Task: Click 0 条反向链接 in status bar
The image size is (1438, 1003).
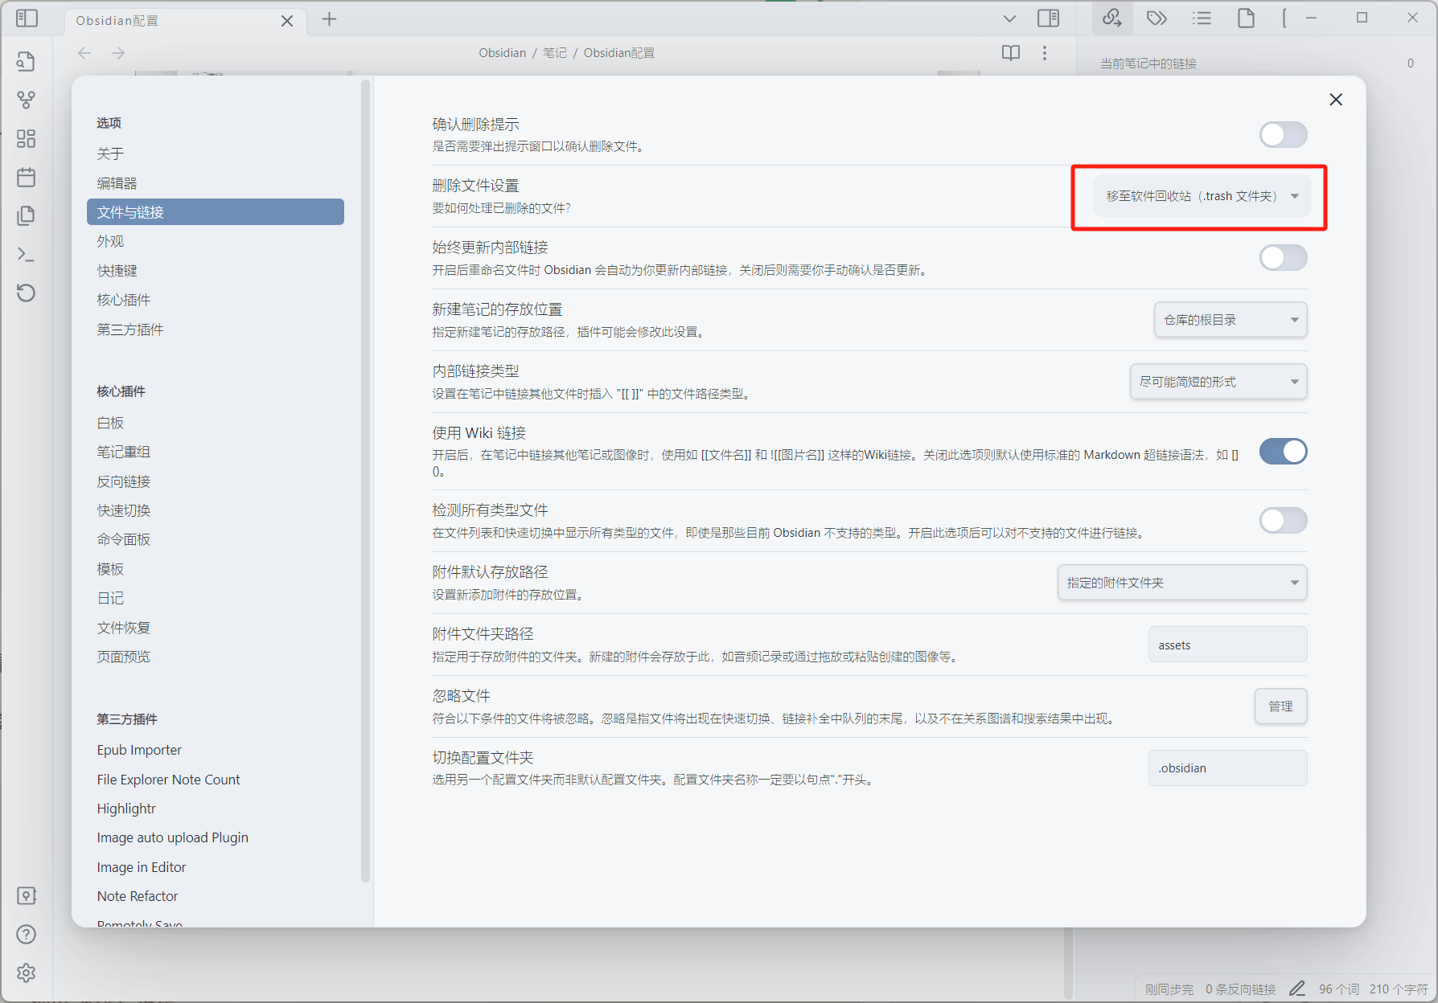Action: 1241,989
